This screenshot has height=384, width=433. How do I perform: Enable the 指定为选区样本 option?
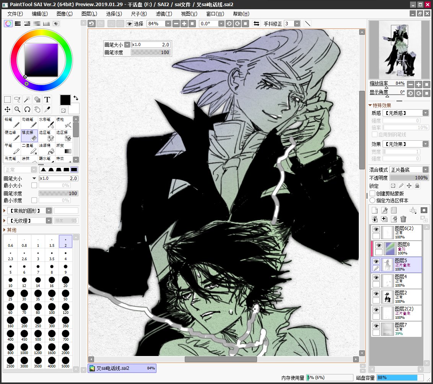tap(373, 200)
